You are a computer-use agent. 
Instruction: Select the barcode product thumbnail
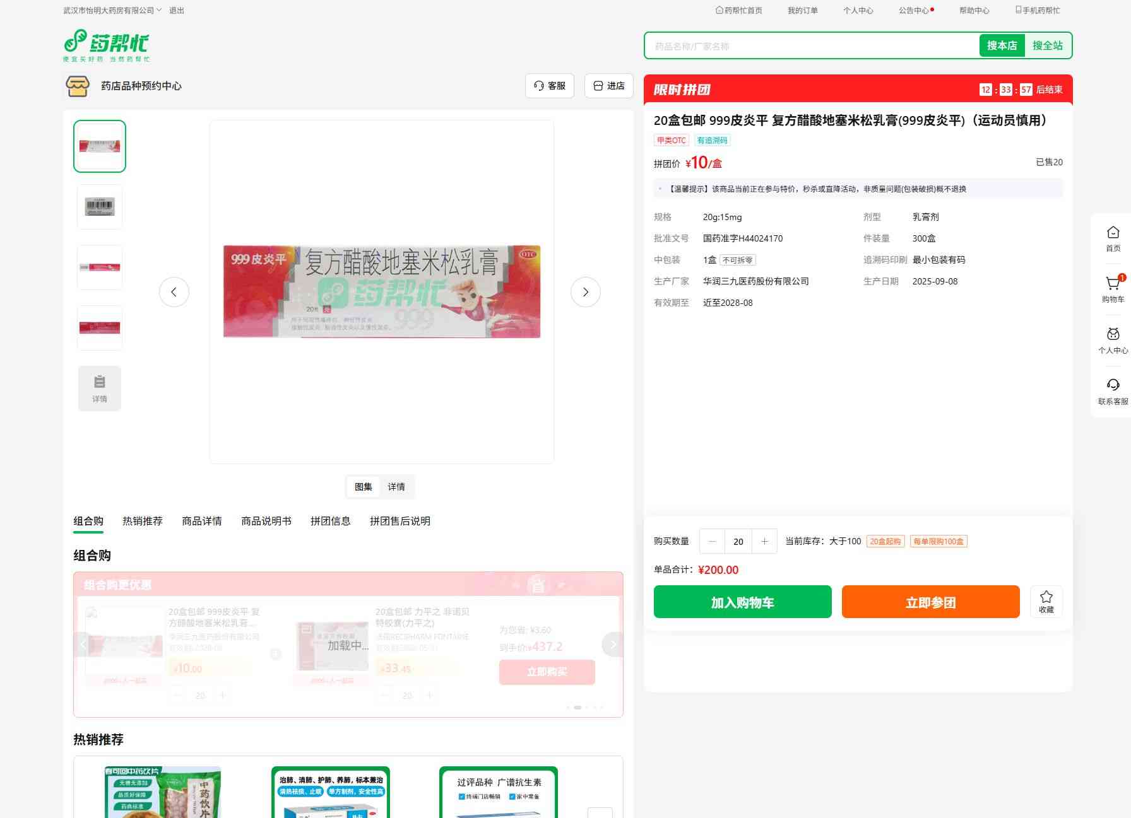click(100, 206)
